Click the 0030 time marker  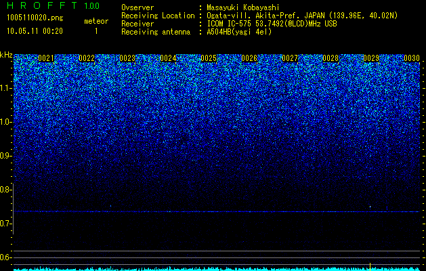click(x=412, y=58)
